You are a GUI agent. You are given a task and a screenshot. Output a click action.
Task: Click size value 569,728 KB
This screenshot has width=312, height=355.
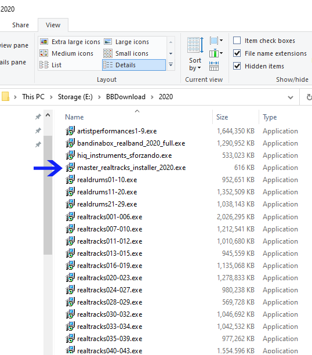(238, 302)
